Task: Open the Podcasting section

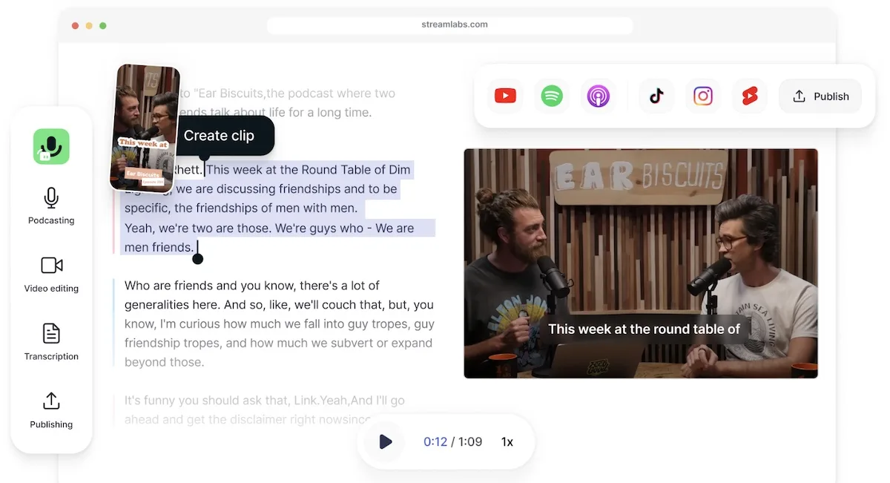Action: tap(50, 206)
